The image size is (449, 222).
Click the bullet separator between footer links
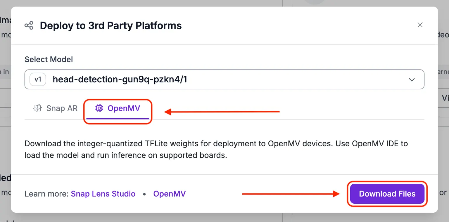click(x=144, y=194)
